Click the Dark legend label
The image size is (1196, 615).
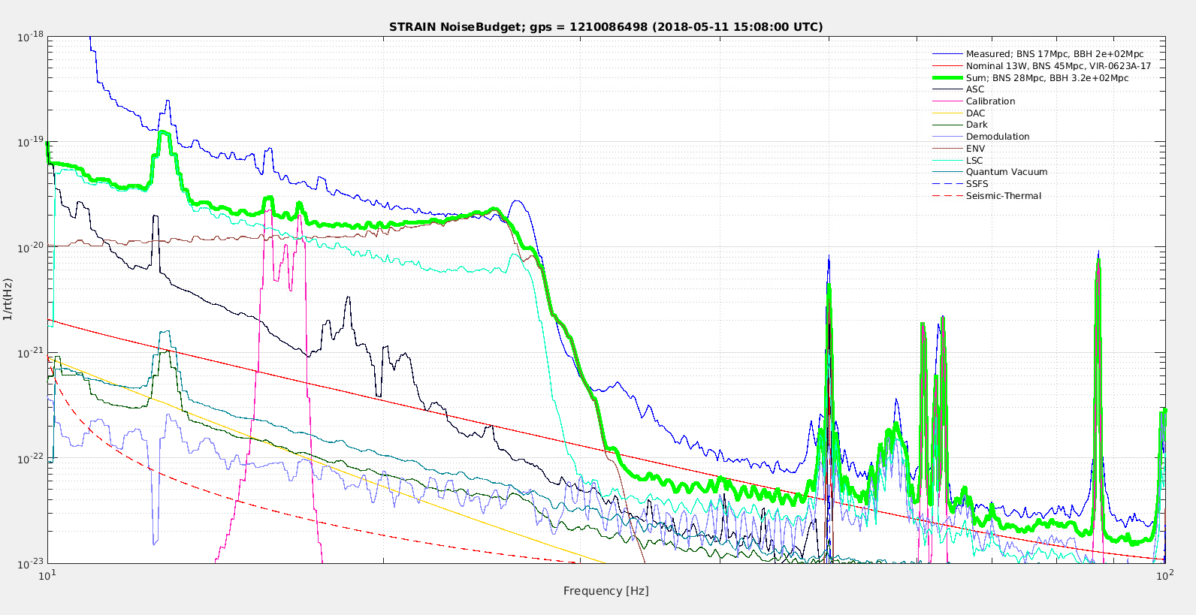[977, 125]
